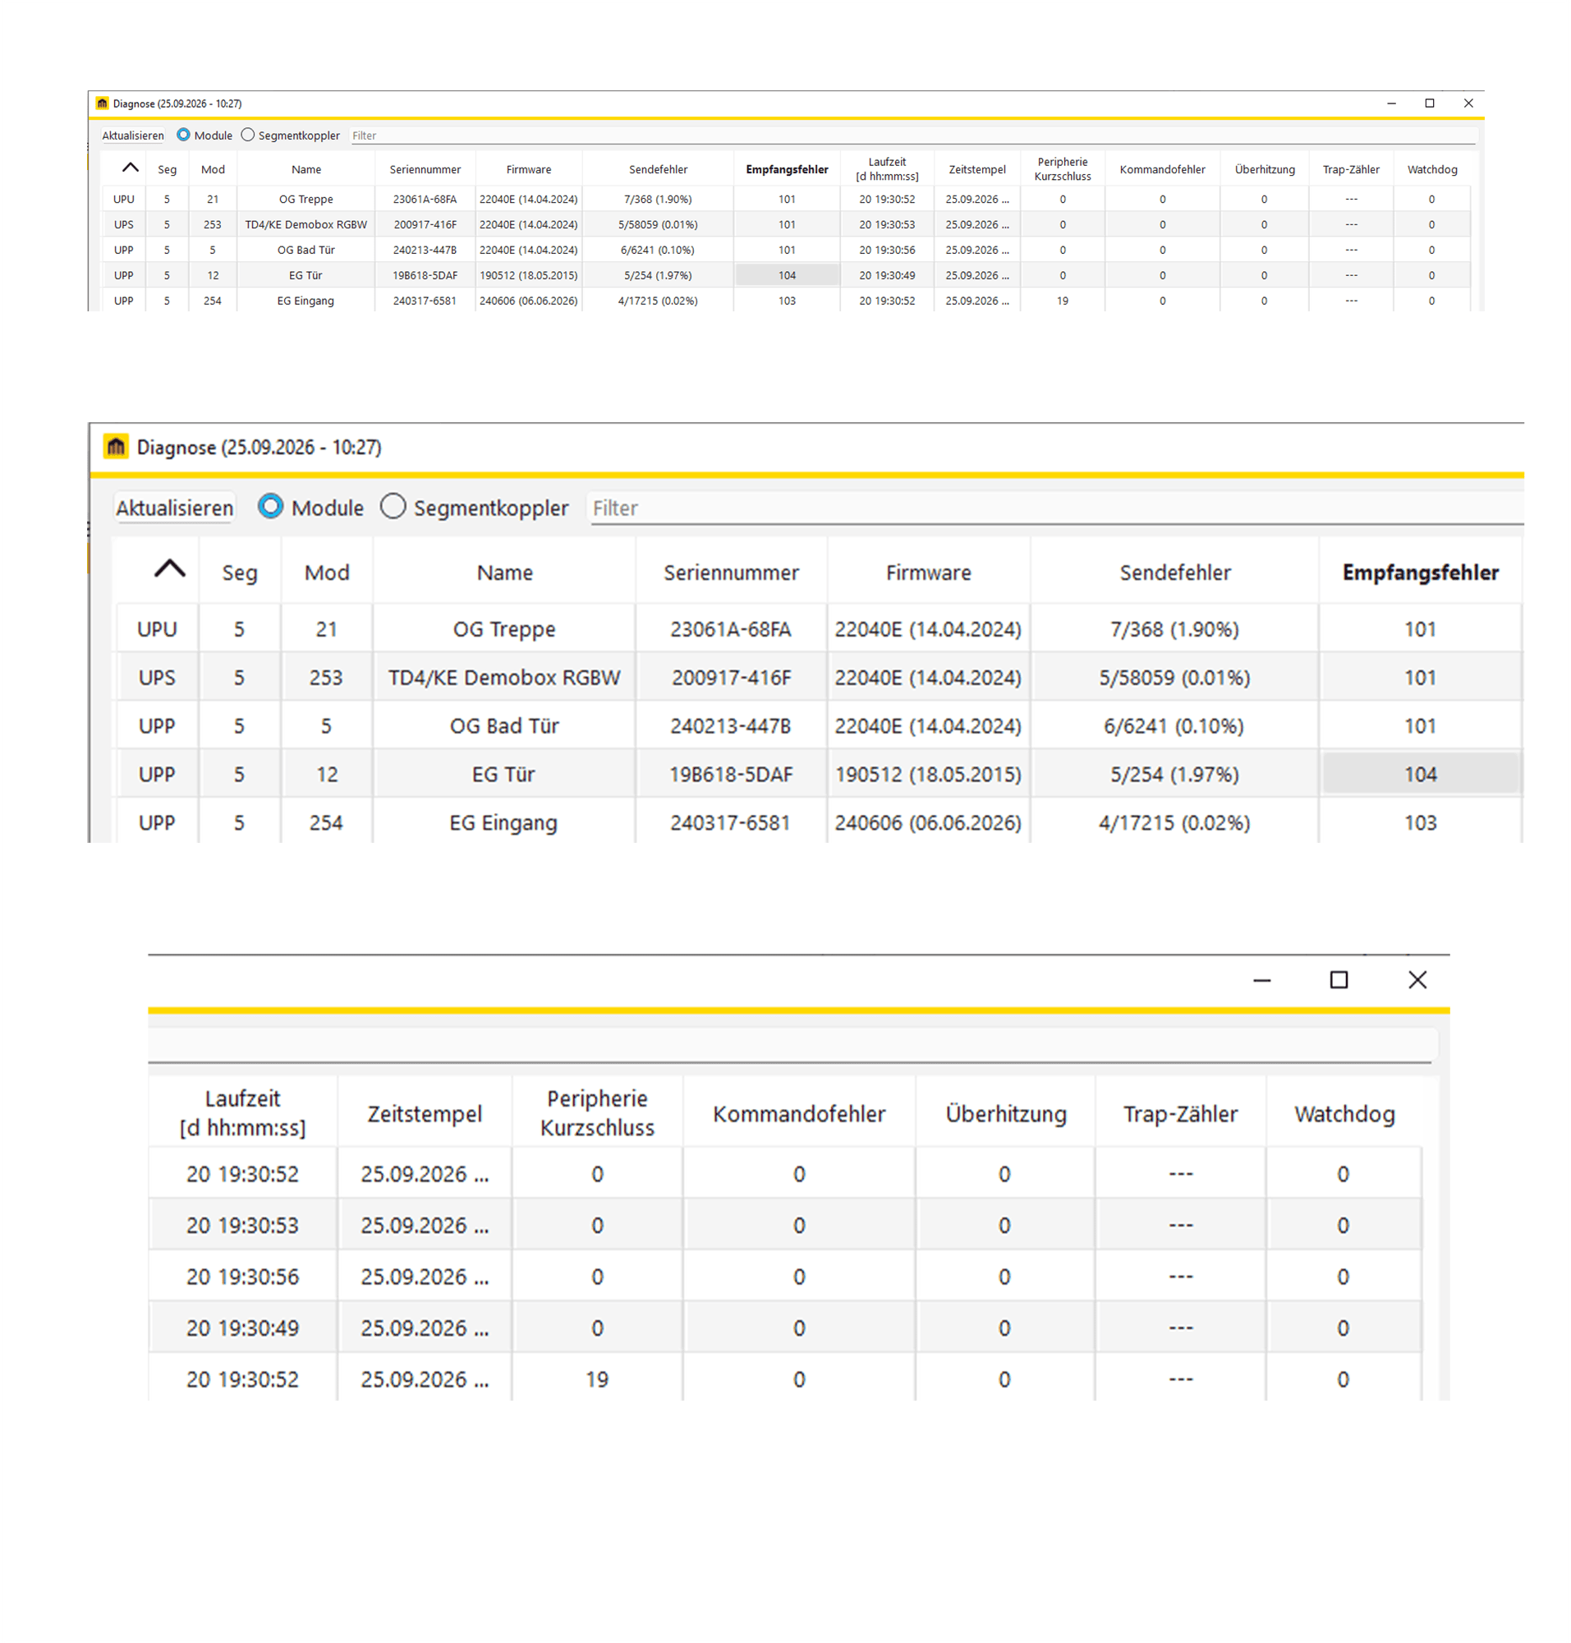Click the sort chevron arrow in the small top window header
The image size is (1571, 1643).
(x=130, y=168)
